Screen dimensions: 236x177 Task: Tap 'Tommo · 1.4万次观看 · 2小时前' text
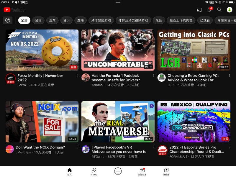tap(115, 85)
